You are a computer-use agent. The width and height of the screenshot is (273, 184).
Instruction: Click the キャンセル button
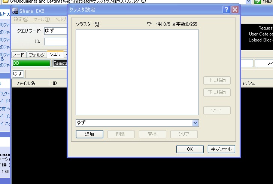click(x=221, y=149)
